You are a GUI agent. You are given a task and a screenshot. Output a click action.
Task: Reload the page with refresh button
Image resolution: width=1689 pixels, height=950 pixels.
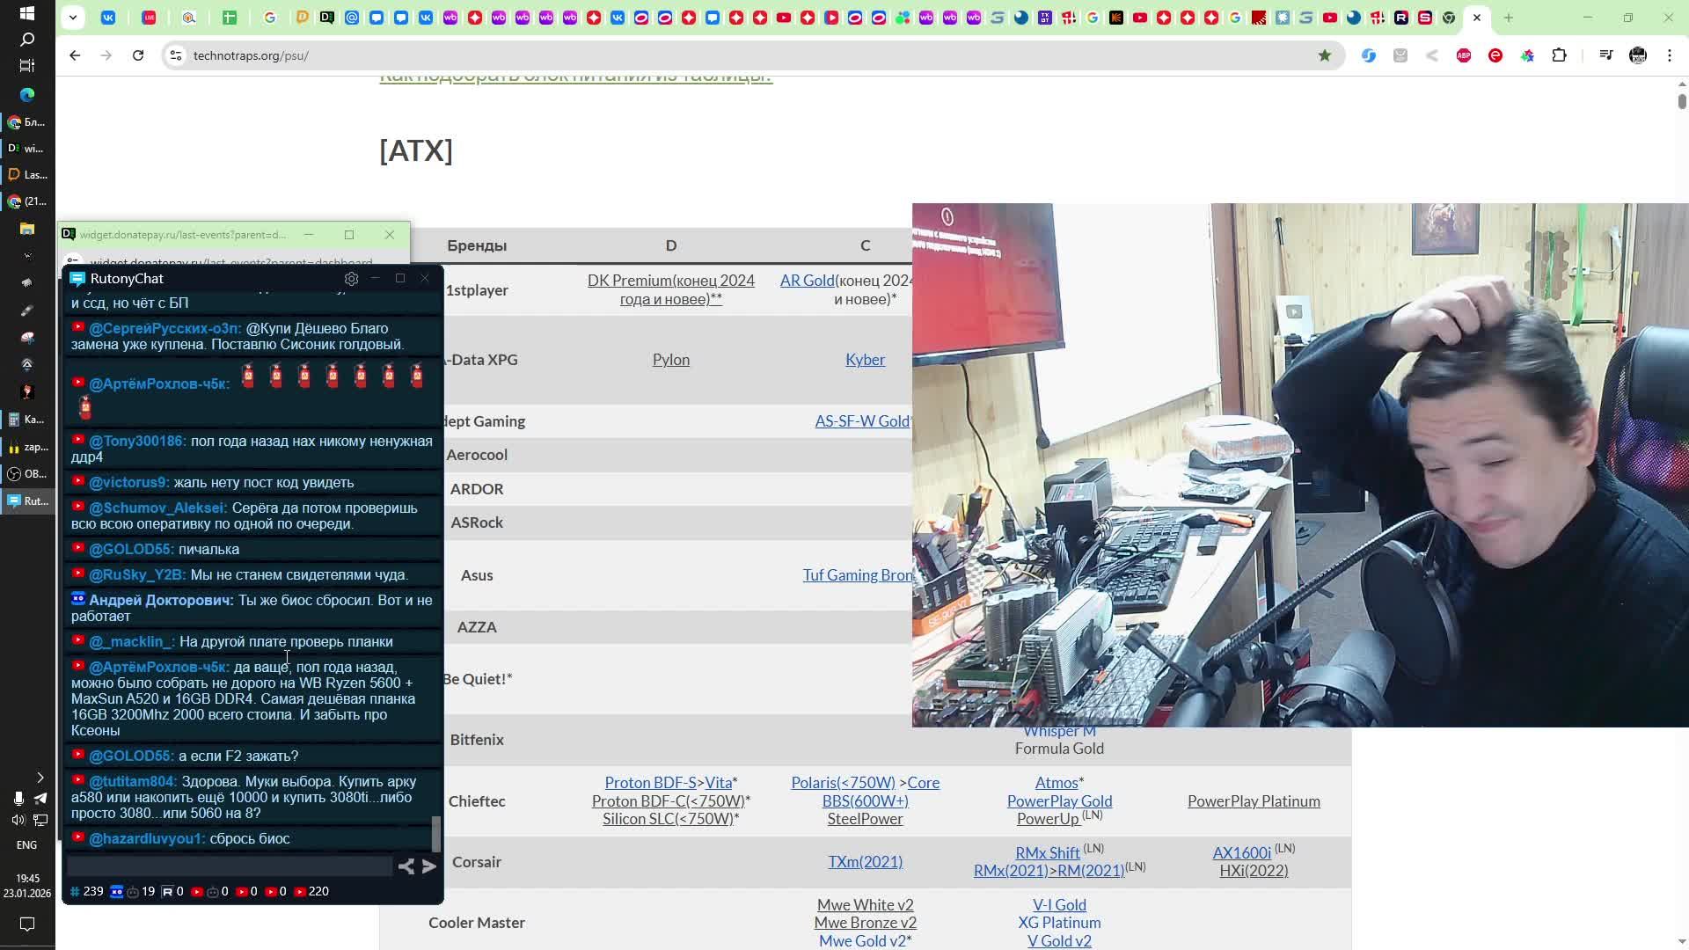[x=138, y=55]
